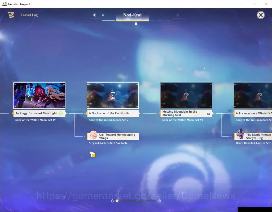Click the lock icon on Melting Moonlight quest
The width and height of the screenshot is (272, 212).
tap(208, 113)
